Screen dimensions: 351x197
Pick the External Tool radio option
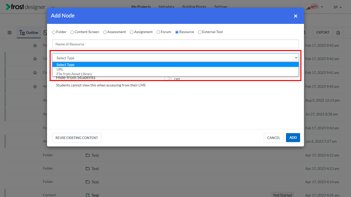coord(200,32)
